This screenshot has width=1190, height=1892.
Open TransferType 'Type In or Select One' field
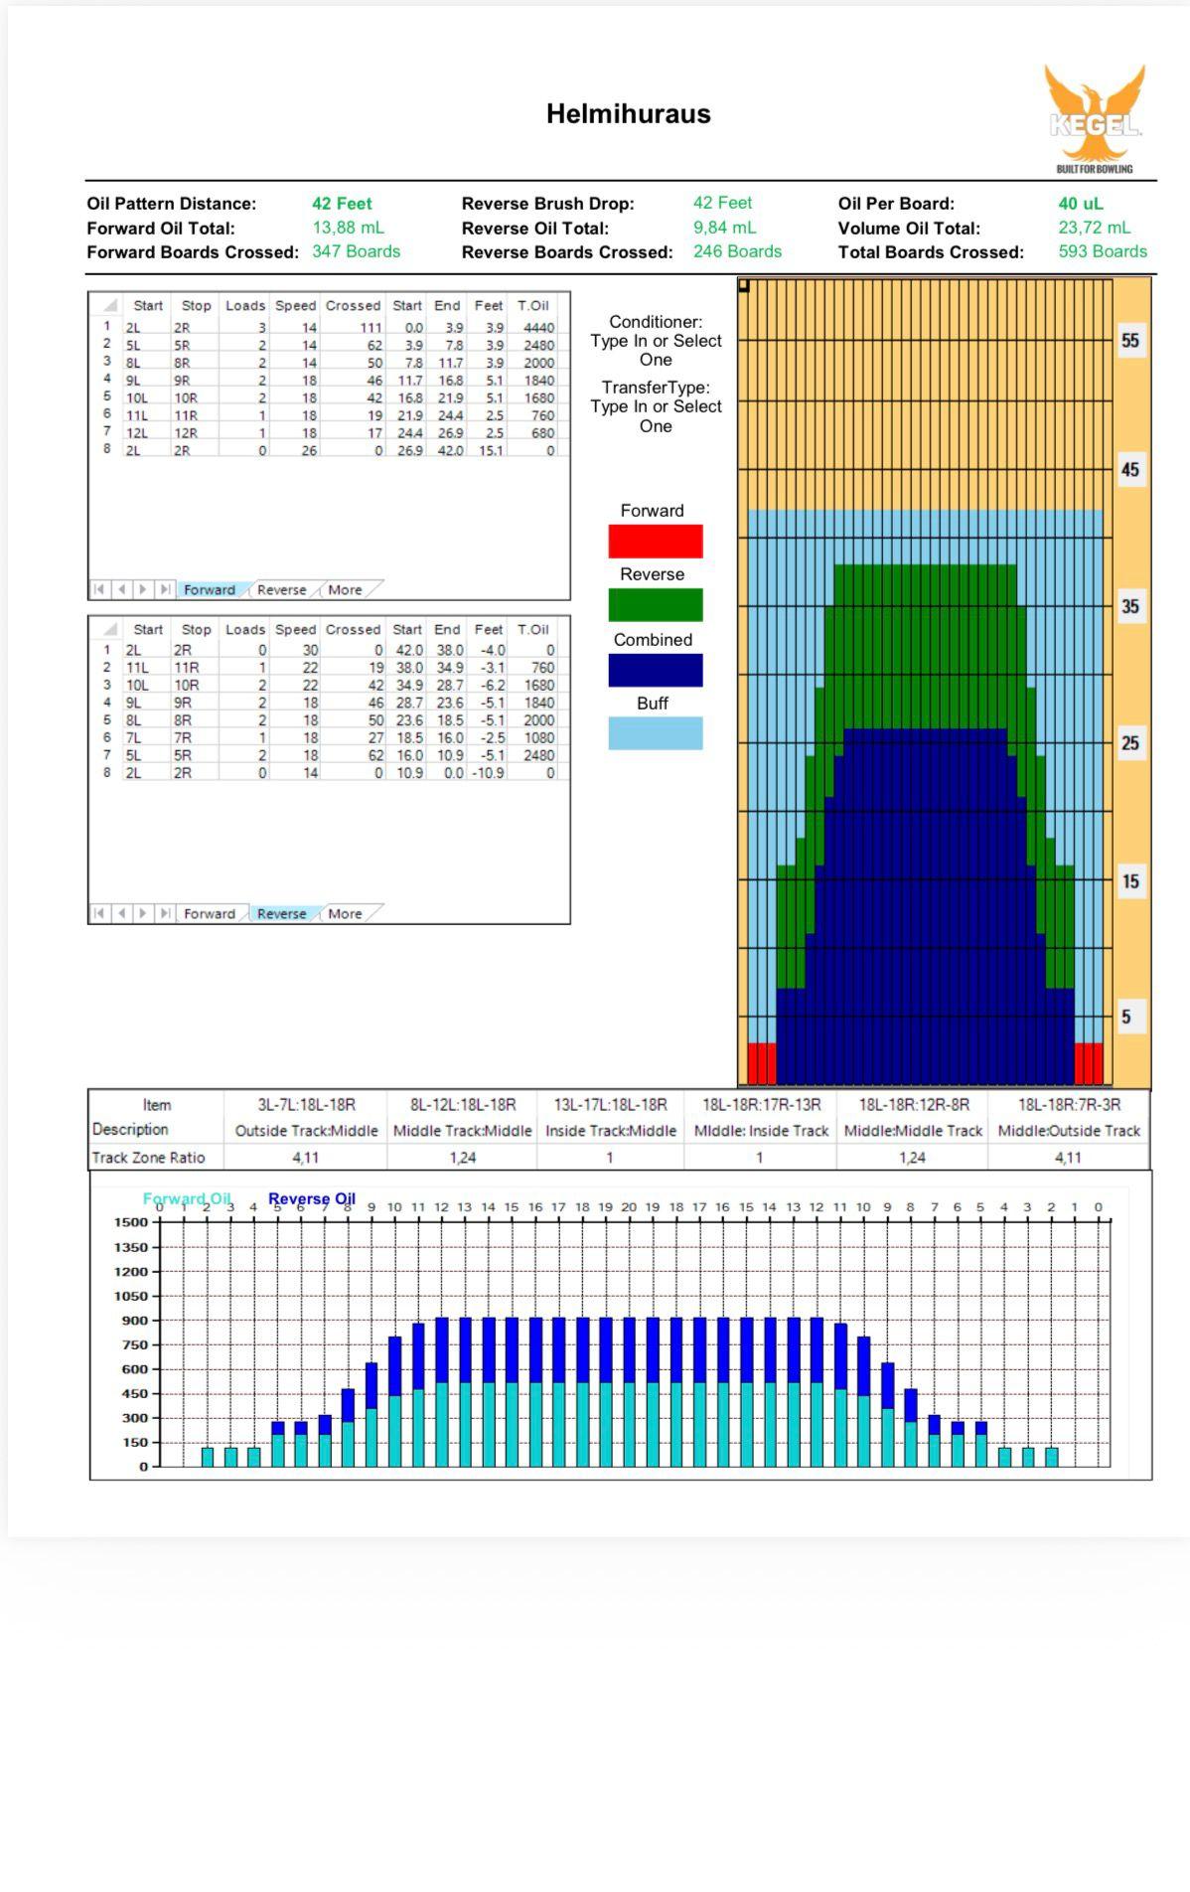pyautogui.click(x=656, y=416)
